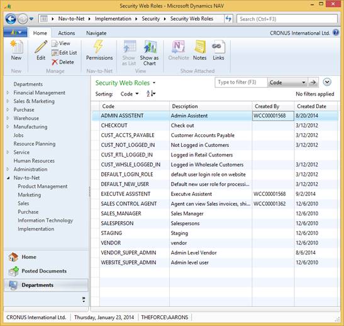Image resolution: width=344 pixels, height=326 pixels.
Task: Open the Notes icon in the ribbon
Action: (x=199, y=46)
